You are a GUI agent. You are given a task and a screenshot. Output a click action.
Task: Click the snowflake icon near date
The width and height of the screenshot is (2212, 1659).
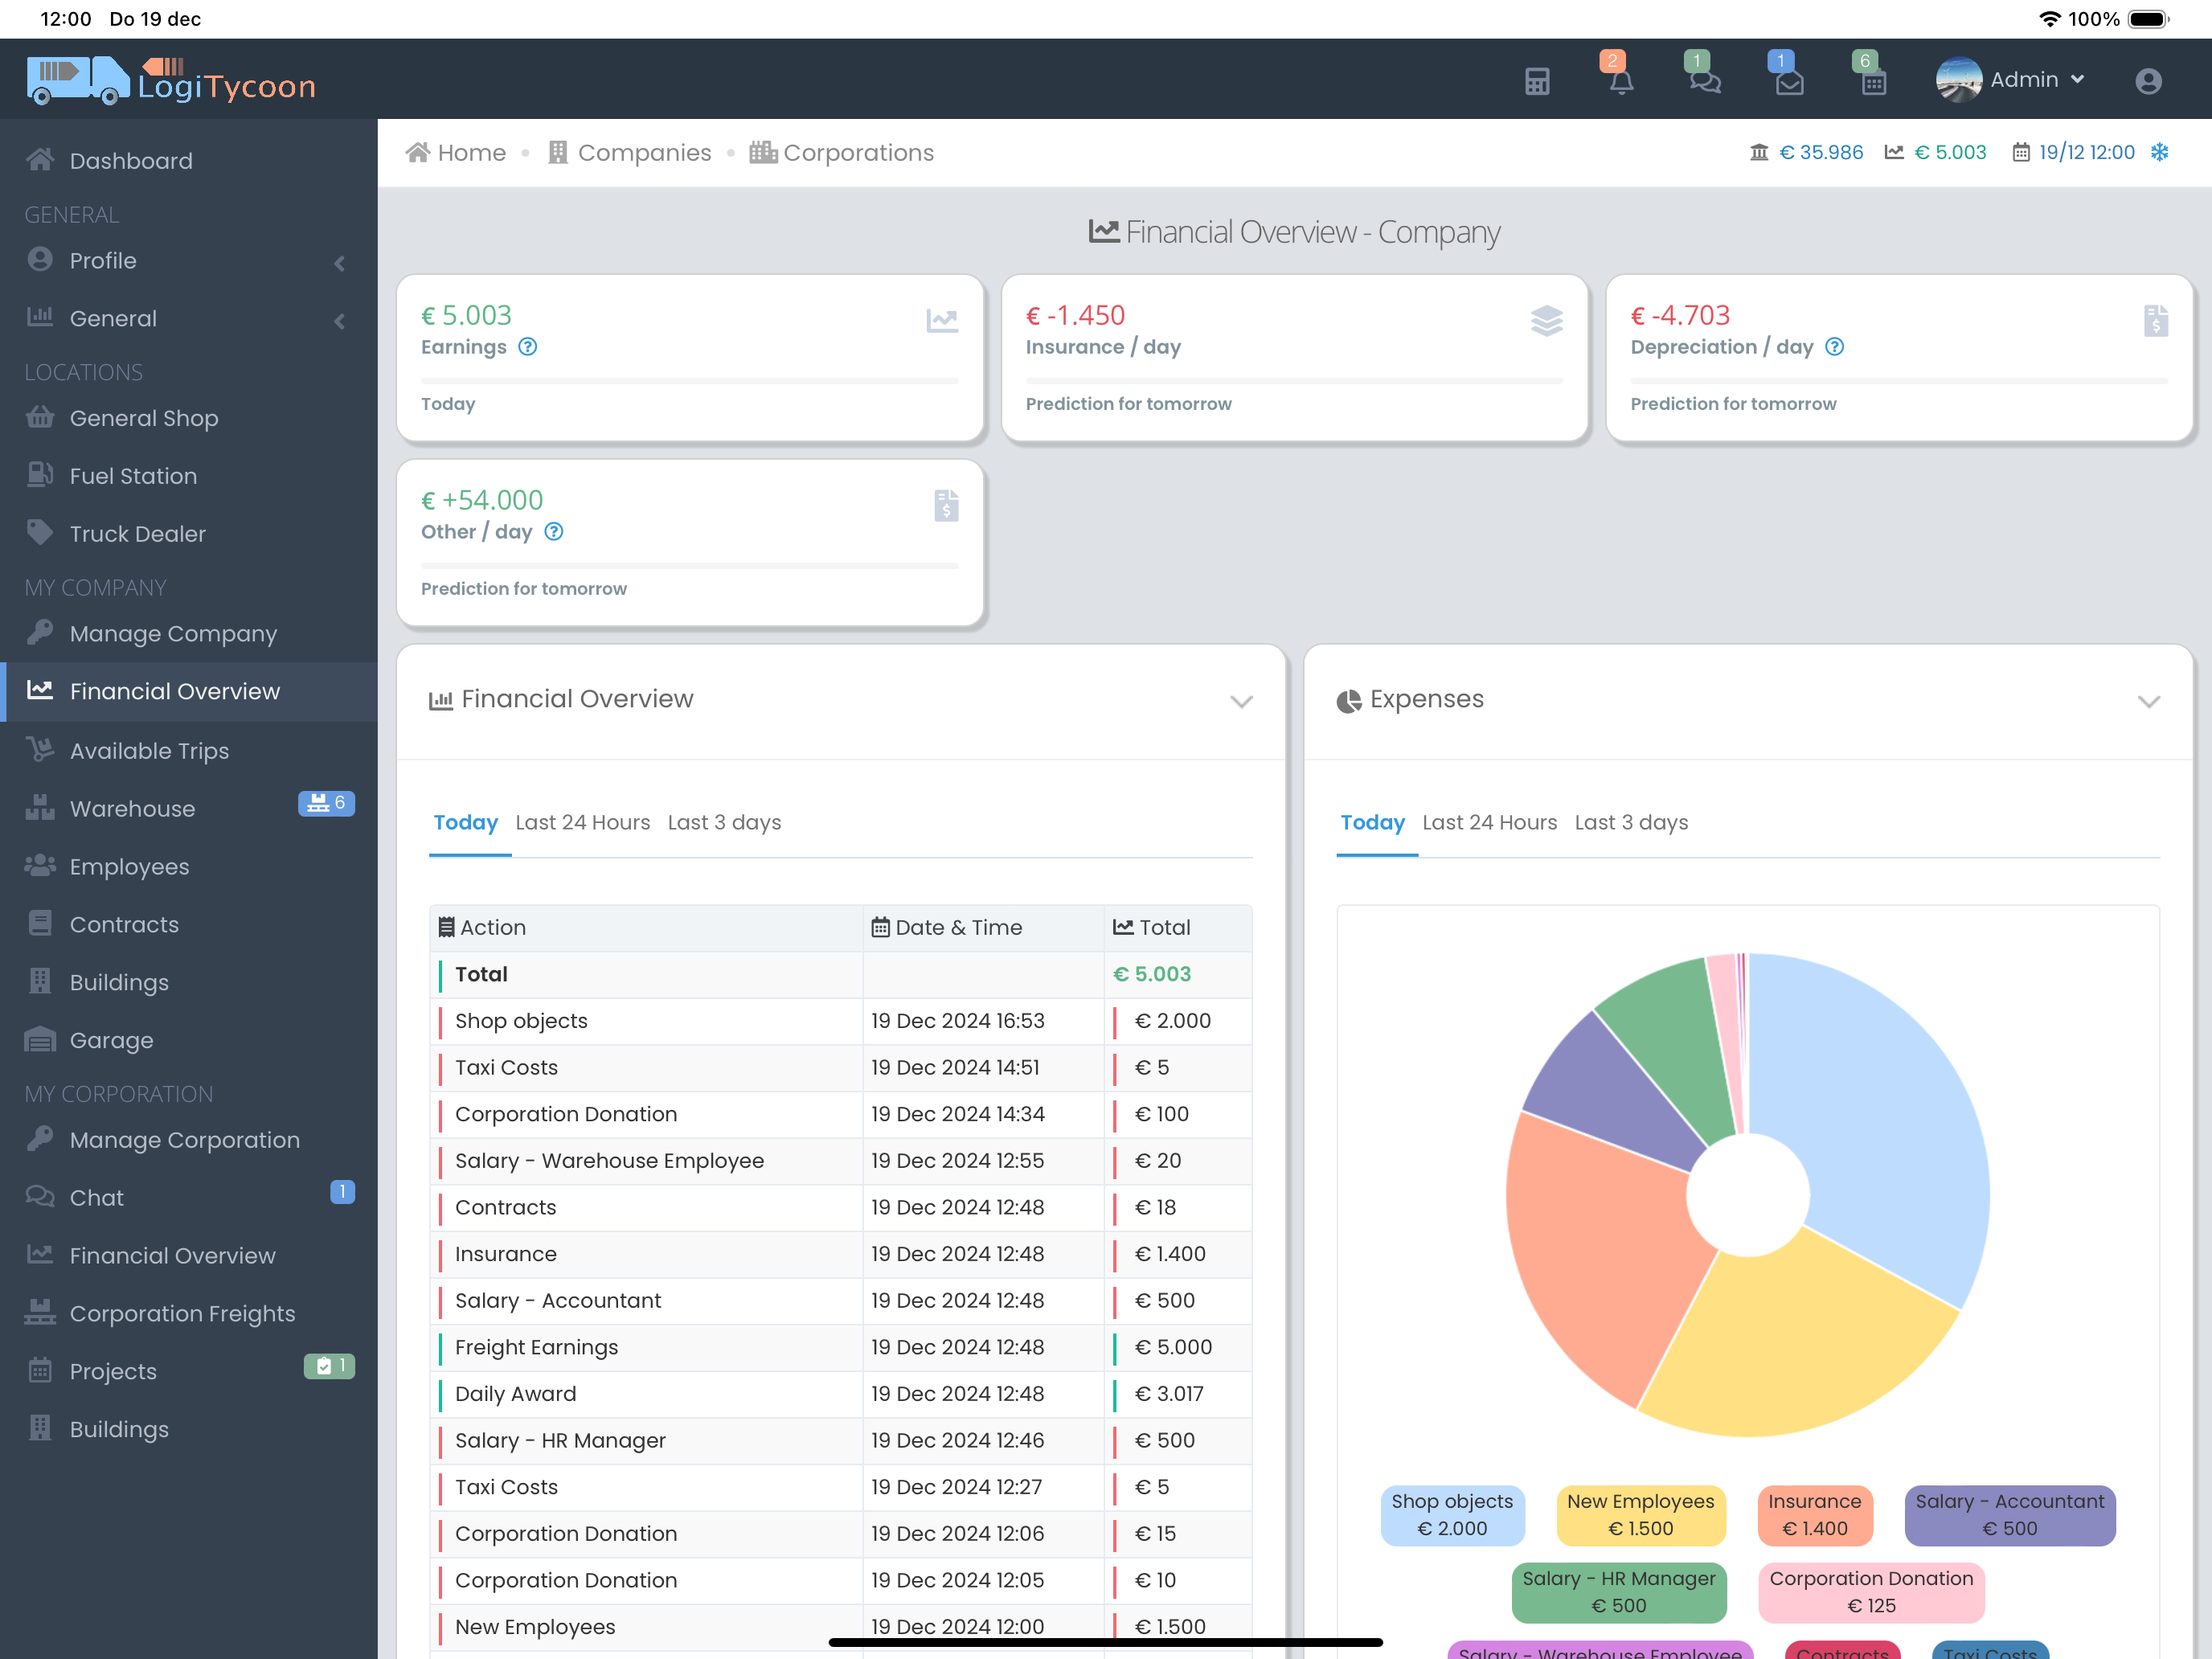2160,152
